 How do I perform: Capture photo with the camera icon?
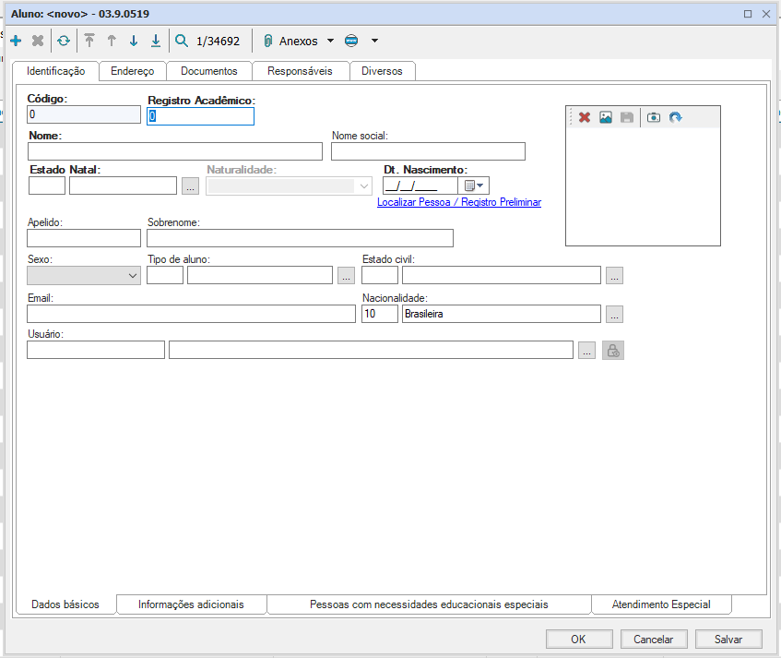coord(654,118)
